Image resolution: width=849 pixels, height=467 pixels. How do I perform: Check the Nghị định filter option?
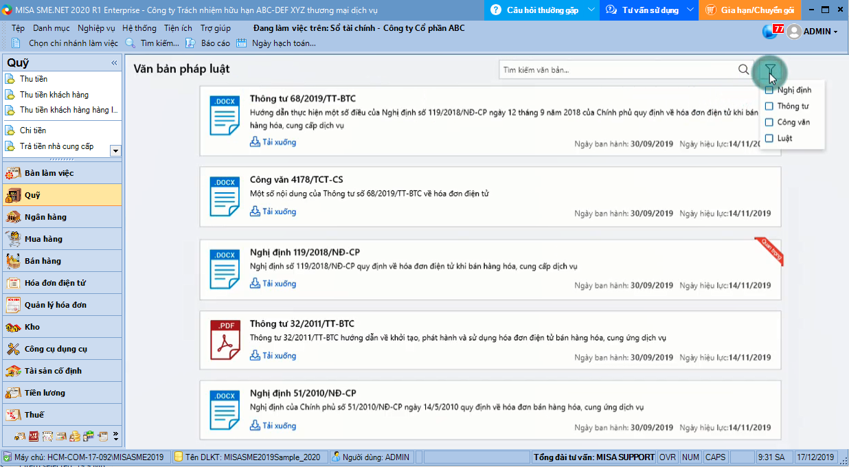(768, 89)
